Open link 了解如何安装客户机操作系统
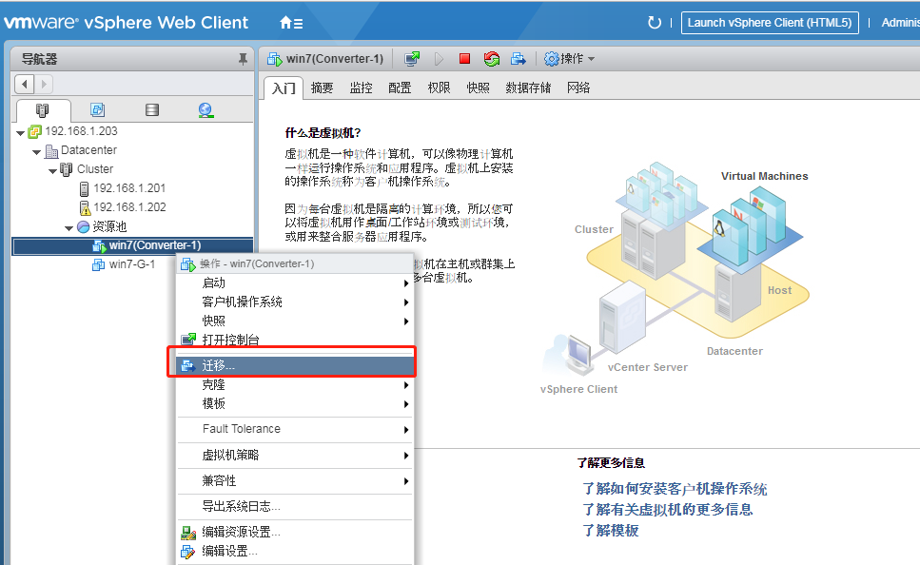This screenshot has height=565, width=920. (675, 489)
